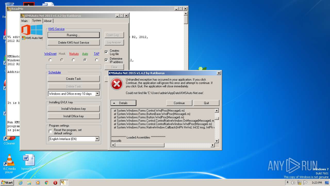The height and width of the screenshot is (186, 330).
Task: Click the taskbar clock showing 3:23 PM
Action: (x=317, y=183)
